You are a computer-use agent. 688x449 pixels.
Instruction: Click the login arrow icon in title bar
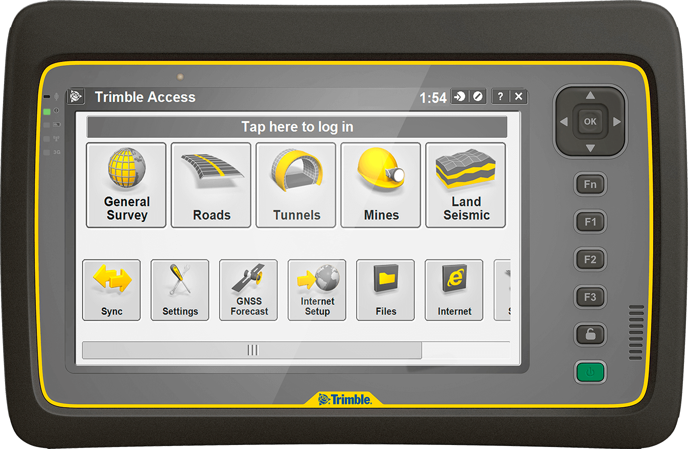pos(459,96)
